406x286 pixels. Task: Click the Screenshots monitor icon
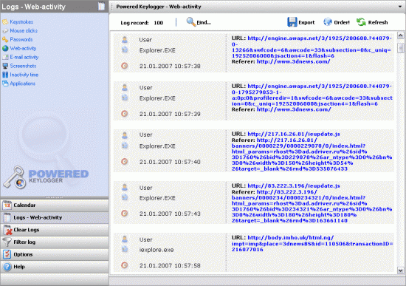point(5,66)
